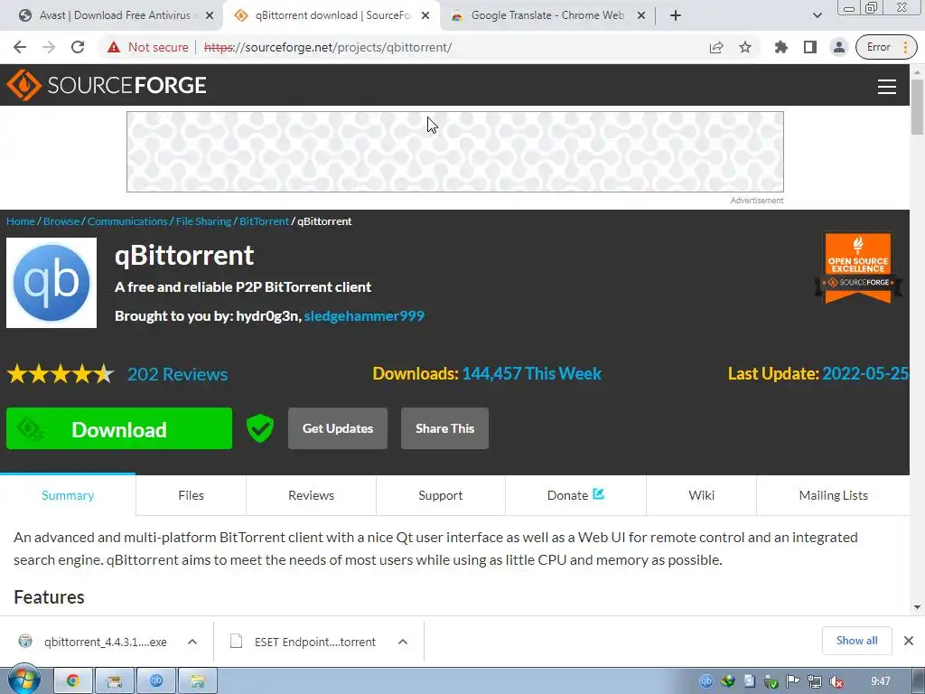Open sledgehammer999 author link
Screen dimensions: 925x694
point(364,315)
